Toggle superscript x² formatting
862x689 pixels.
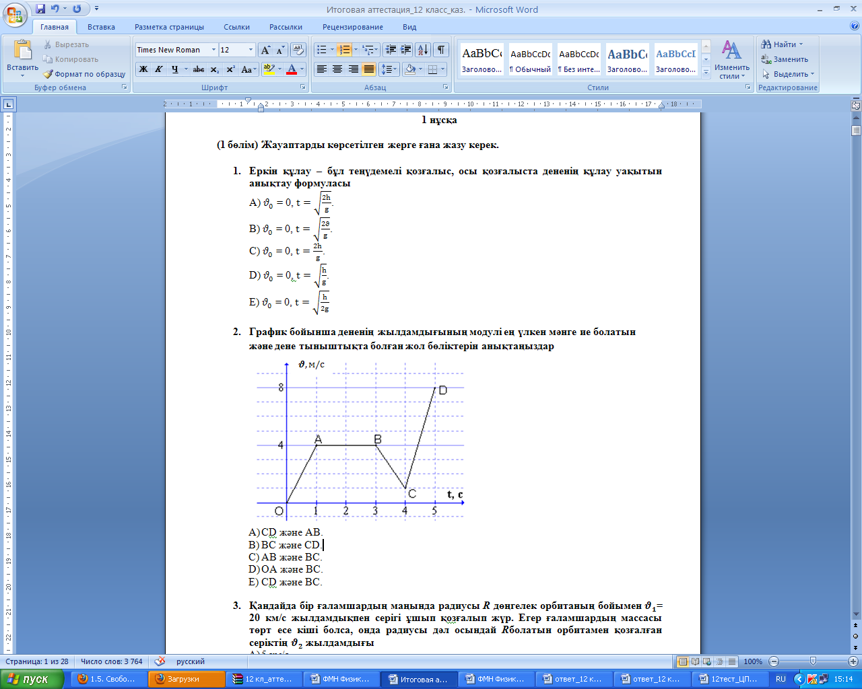coord(230,69)
